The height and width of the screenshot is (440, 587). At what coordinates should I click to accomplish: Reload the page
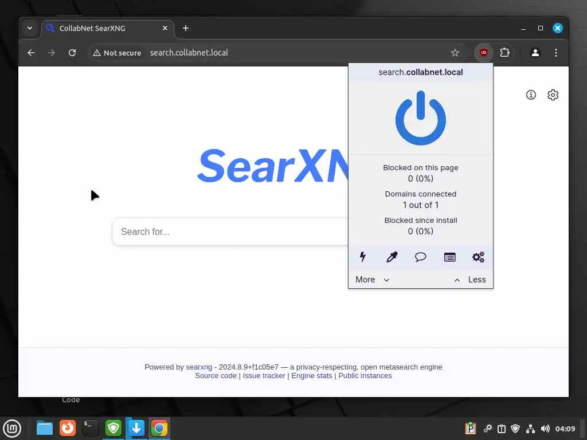[72, 52]
